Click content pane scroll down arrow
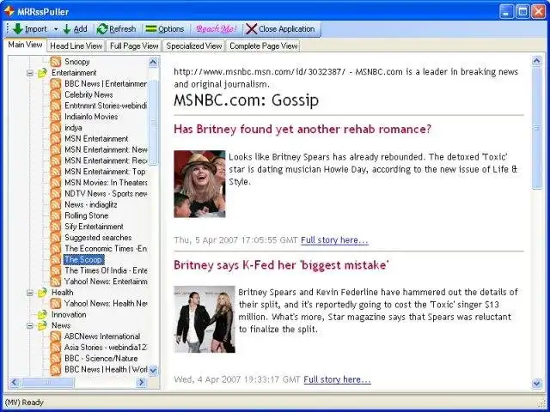Screen dimensions: 550x412 (x=536, y=384)
